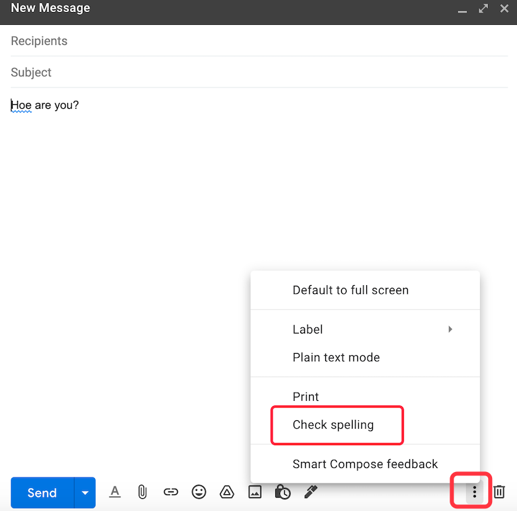Insert signature with pen icon
The height and width of the screenshot is (511, 517).
tap(310, 492)
